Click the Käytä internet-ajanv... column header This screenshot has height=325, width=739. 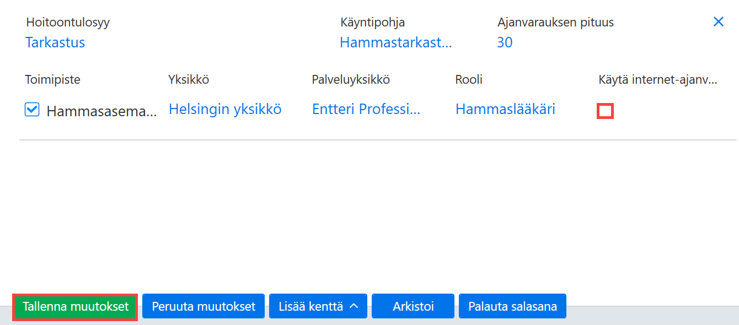click(658, 80)
